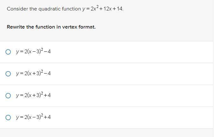
Task: Click the gray footer area below the answers
Action: click(107, 133)
